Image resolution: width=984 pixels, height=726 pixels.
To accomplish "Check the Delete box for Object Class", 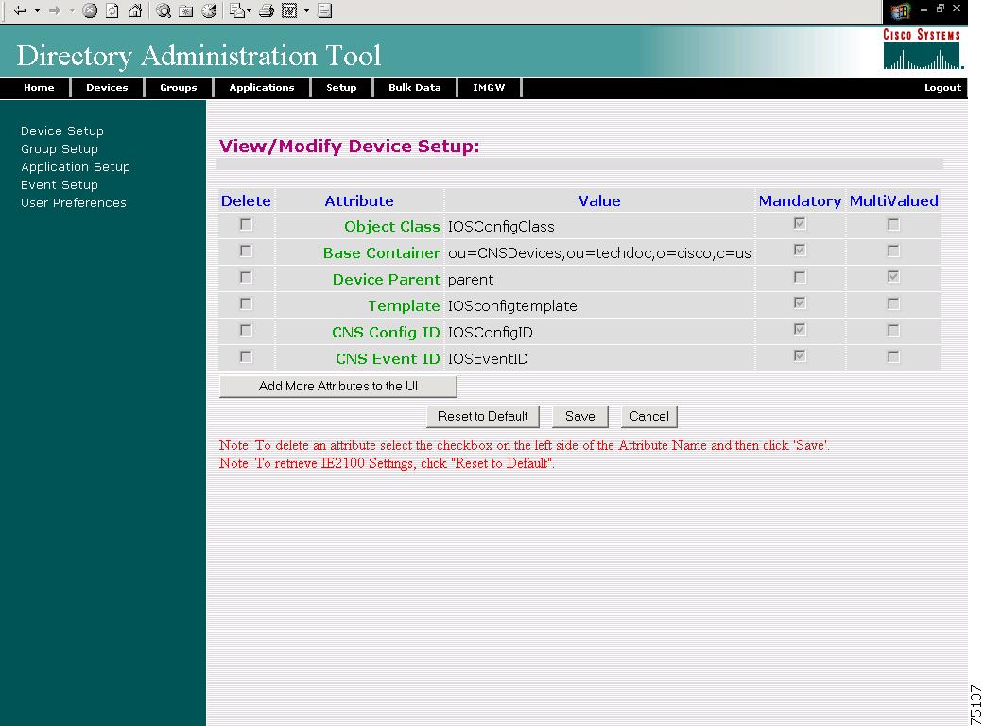I will pos(246,224).
